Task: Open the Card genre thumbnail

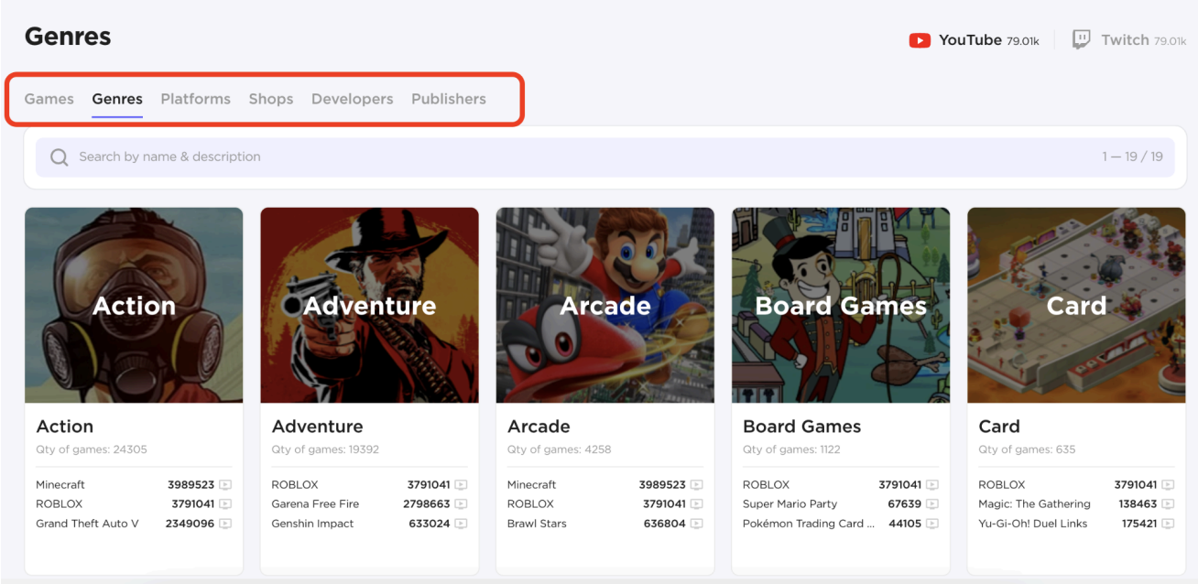Action: [1076, 305]
